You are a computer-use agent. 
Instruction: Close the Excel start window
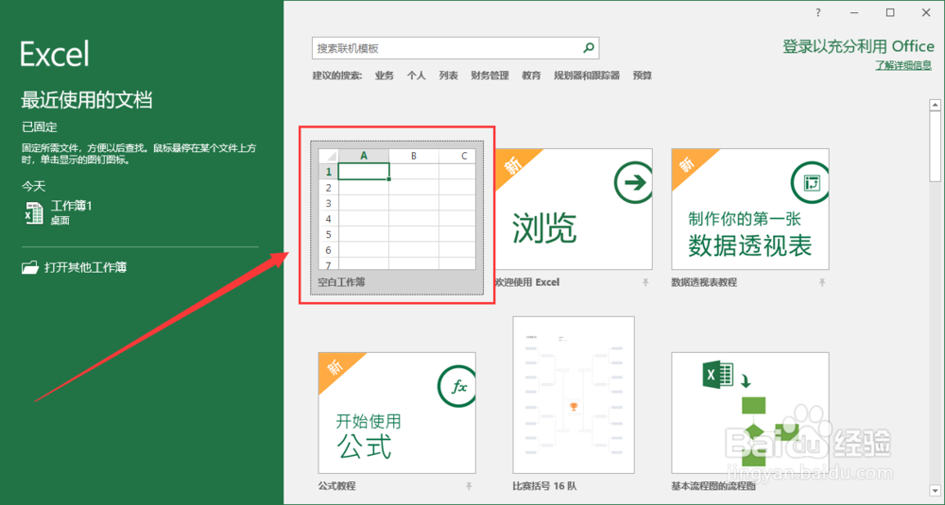[926, 12]
